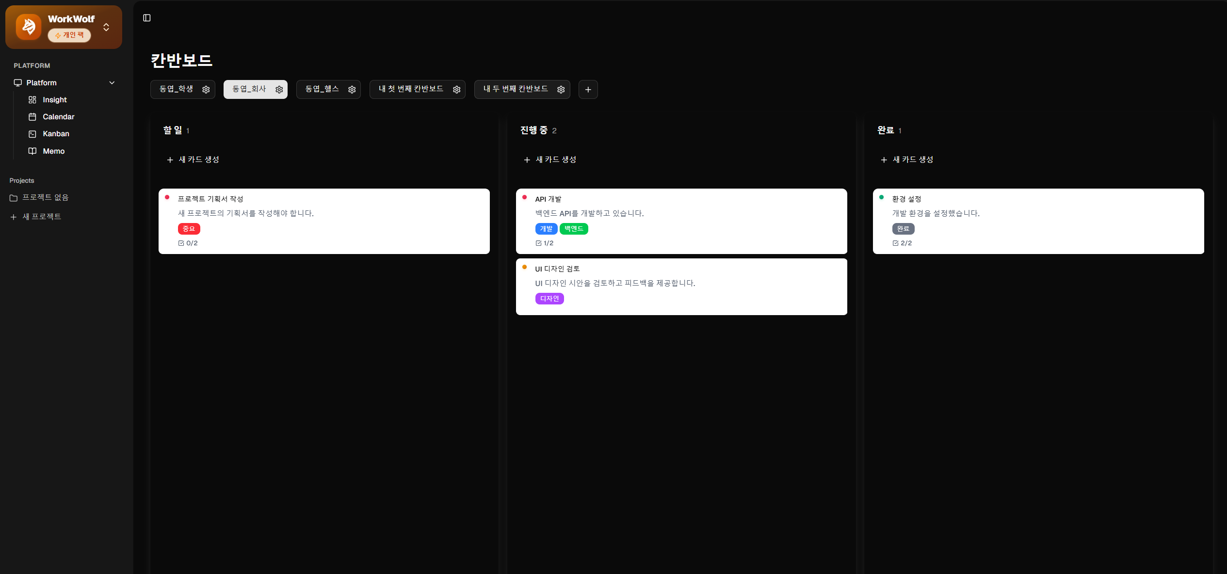Collapse the sidebar using the panel toggle icon
The width and height of the screenshot is (1227, 574).
coord(147,17)
